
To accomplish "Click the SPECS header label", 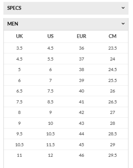I will [14, 8].
